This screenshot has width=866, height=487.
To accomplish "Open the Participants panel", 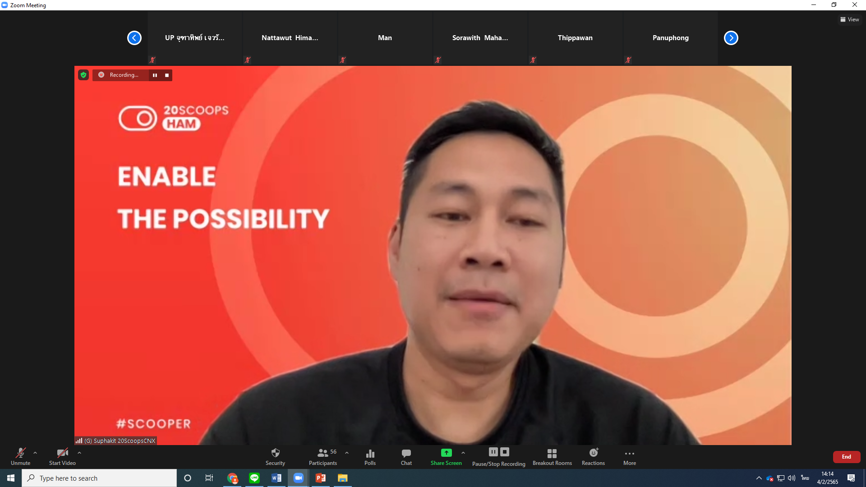I will click(323, 456).
